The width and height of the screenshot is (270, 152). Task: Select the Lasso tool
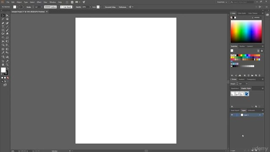(x=7, y=19)
